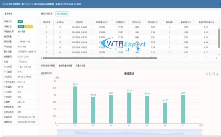Click the chart zoom-reset toolbox icon
Screen dimensions: 221x137
(x=210, y=74)
